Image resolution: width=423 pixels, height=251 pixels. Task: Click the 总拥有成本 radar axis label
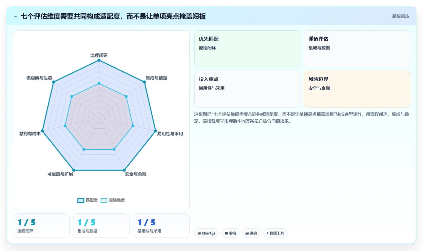tap(30, 134)
